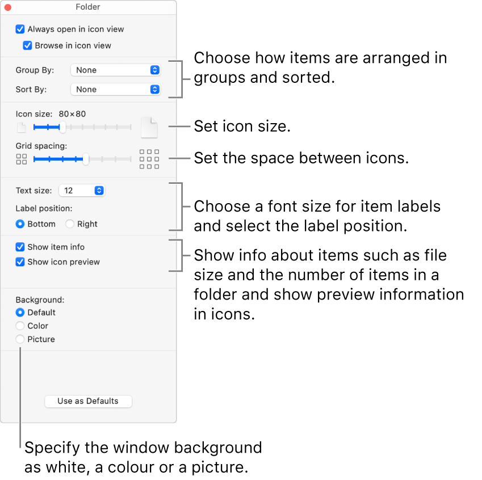Select Right label position

(x=70, y=224)
